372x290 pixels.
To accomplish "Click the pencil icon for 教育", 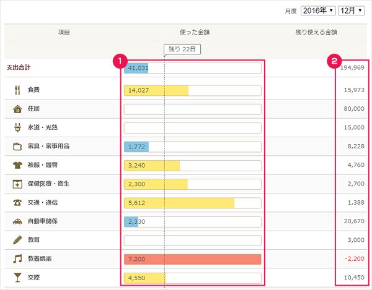I will click(17, 240).
